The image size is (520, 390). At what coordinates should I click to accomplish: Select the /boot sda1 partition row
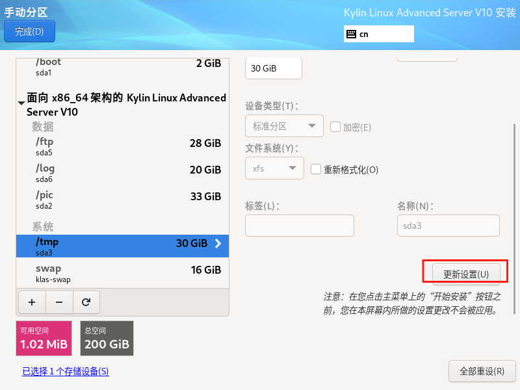click(x=122, y=68)
